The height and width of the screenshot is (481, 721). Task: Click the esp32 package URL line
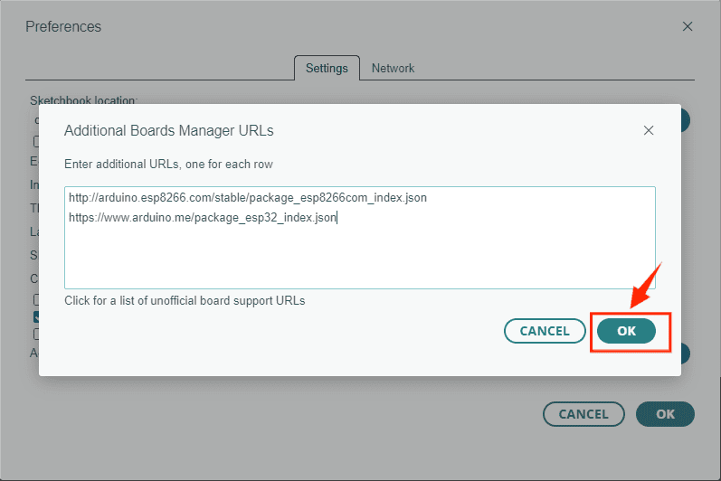[203, 217]
